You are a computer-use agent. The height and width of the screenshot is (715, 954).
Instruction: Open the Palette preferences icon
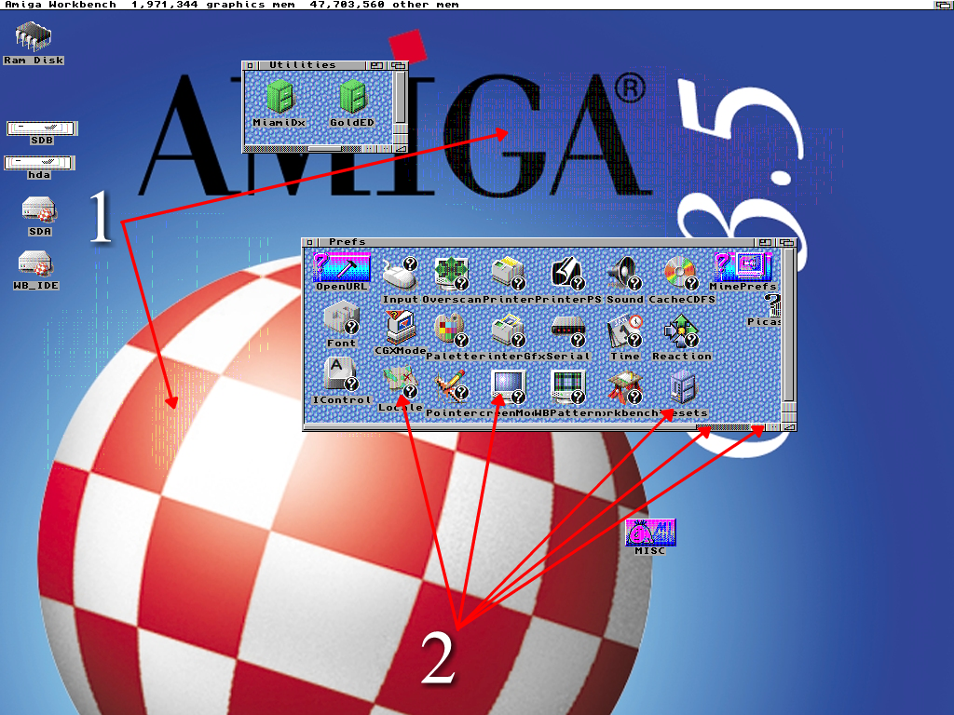pyautogui.click(x=450, y=331)
